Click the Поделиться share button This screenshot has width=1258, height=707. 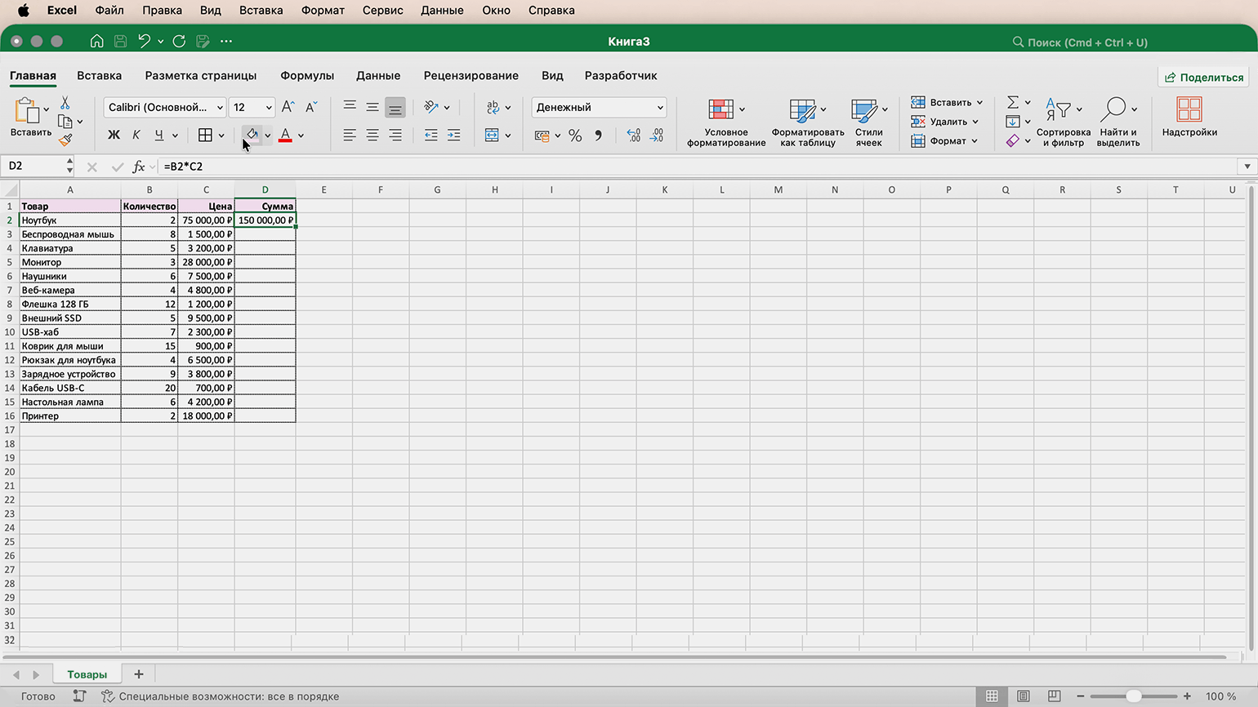[x=1204, y=78]
